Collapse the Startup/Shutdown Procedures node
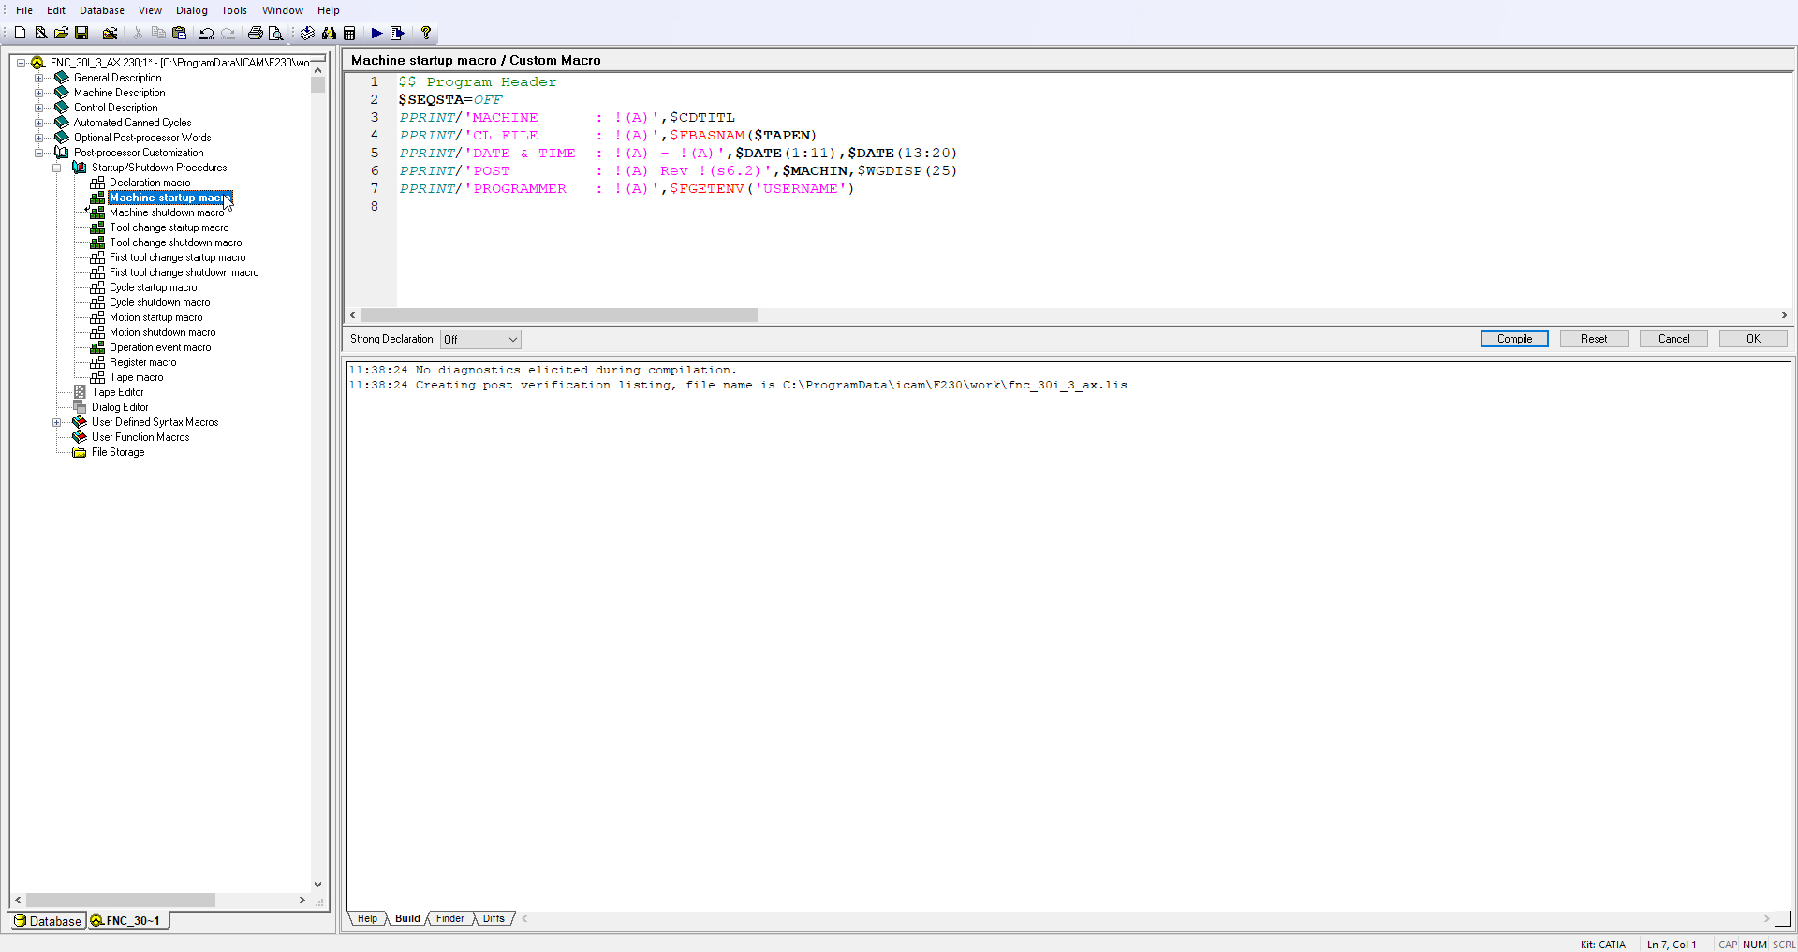The height and width of the screenshot is (952, 1798). coord(57,168)
